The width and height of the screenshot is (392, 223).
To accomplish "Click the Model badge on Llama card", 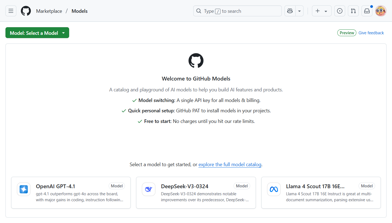I will click(x=367, y=186).
